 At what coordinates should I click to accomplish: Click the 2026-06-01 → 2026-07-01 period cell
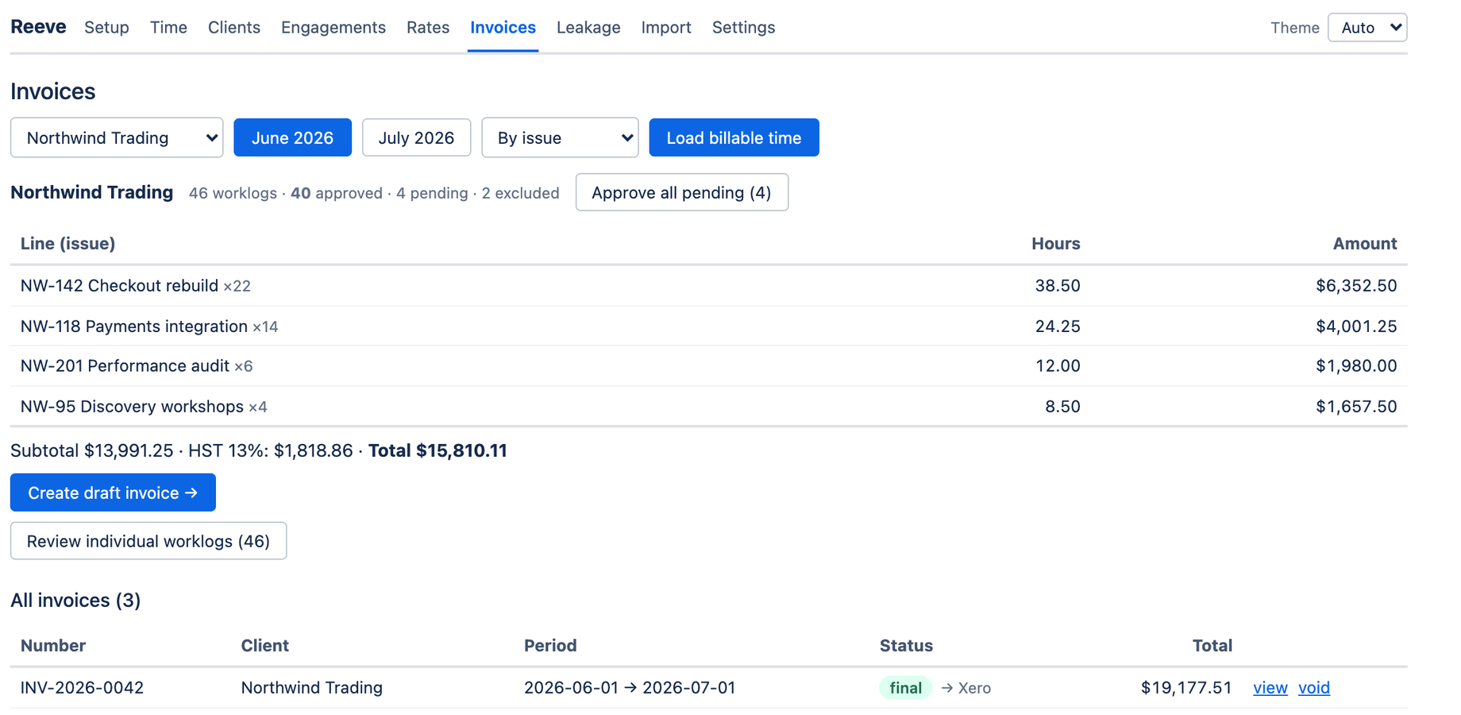click(630, 688)
